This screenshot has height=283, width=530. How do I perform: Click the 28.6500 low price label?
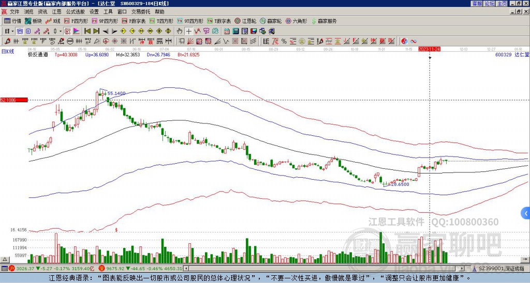(x=400, y=184)
